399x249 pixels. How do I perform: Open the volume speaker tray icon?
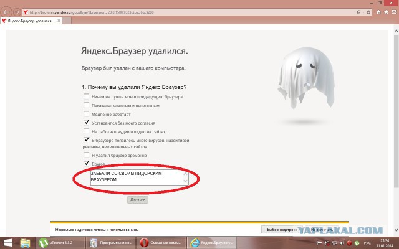click(x=342, y=243)
